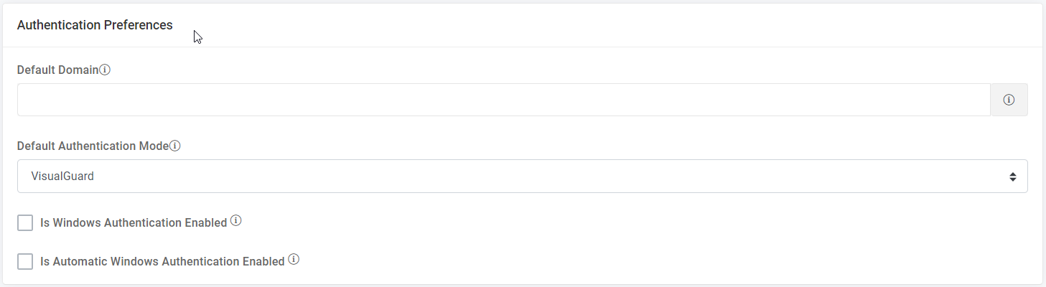This screenshot has width=1046, height=287.
Task: Click "Is Automatic Windows Authentication Enabled" label text
Action: point(162,262)
